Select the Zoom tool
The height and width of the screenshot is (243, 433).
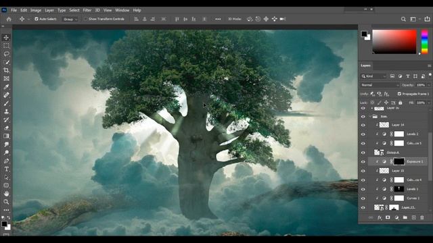[6, 202]
